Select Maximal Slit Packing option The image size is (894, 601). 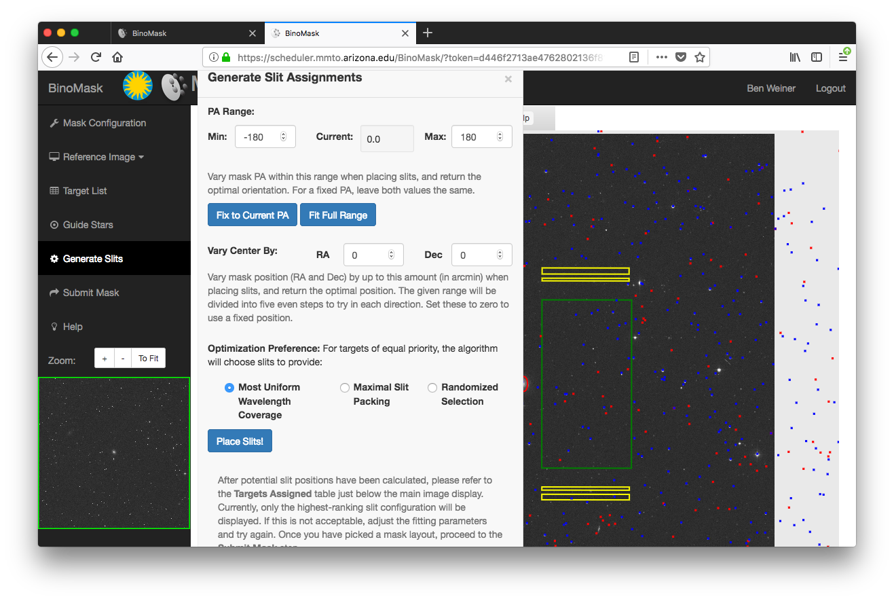[345, 387]
